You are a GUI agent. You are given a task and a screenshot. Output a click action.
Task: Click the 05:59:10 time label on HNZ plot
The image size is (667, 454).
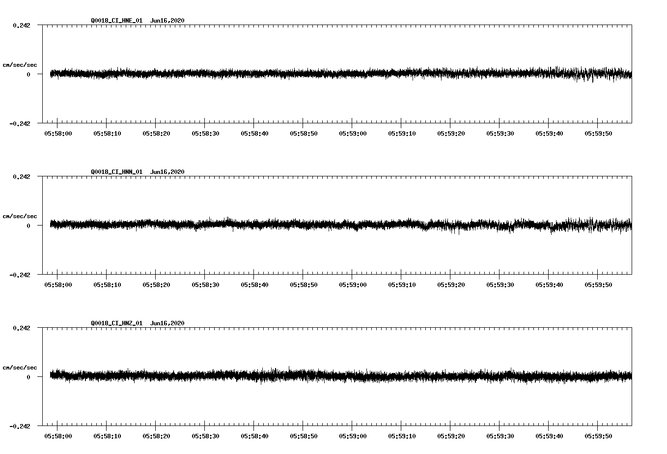402,436
